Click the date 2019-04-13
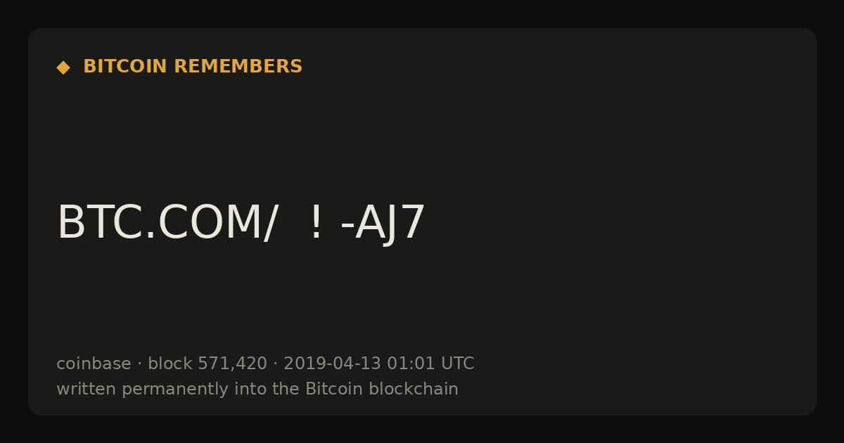 pos(332,364)
